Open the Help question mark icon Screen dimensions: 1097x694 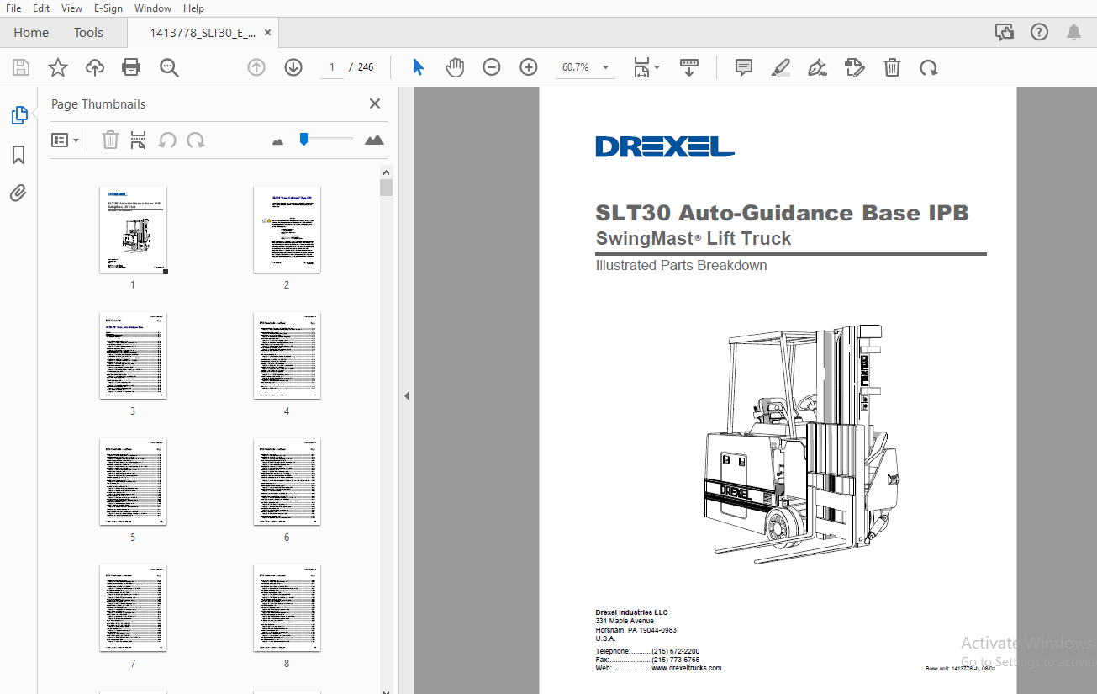(x=1040, y=32)
